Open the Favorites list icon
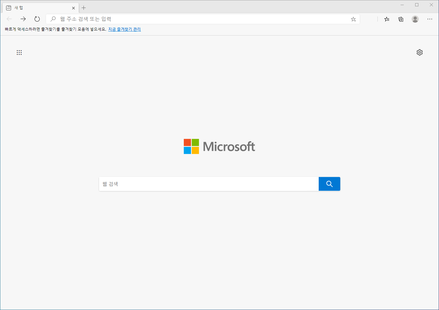This screenshot has height=310, width=439. [387, 19]
